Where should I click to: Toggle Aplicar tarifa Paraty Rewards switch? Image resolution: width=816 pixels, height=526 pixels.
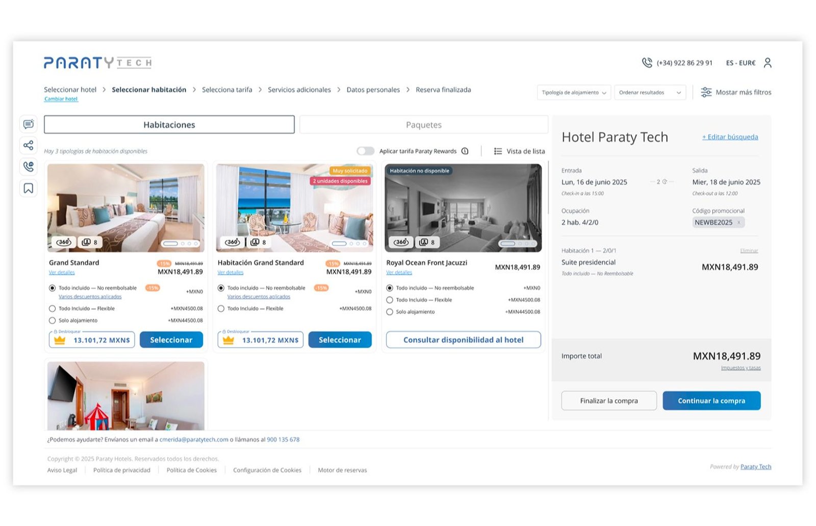pos(365,151)
